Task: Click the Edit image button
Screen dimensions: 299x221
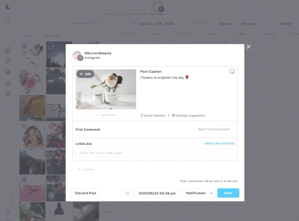Action: point(86,74)
